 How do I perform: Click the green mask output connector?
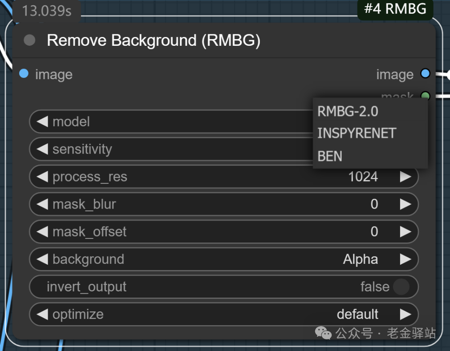(x=426, y=95)
